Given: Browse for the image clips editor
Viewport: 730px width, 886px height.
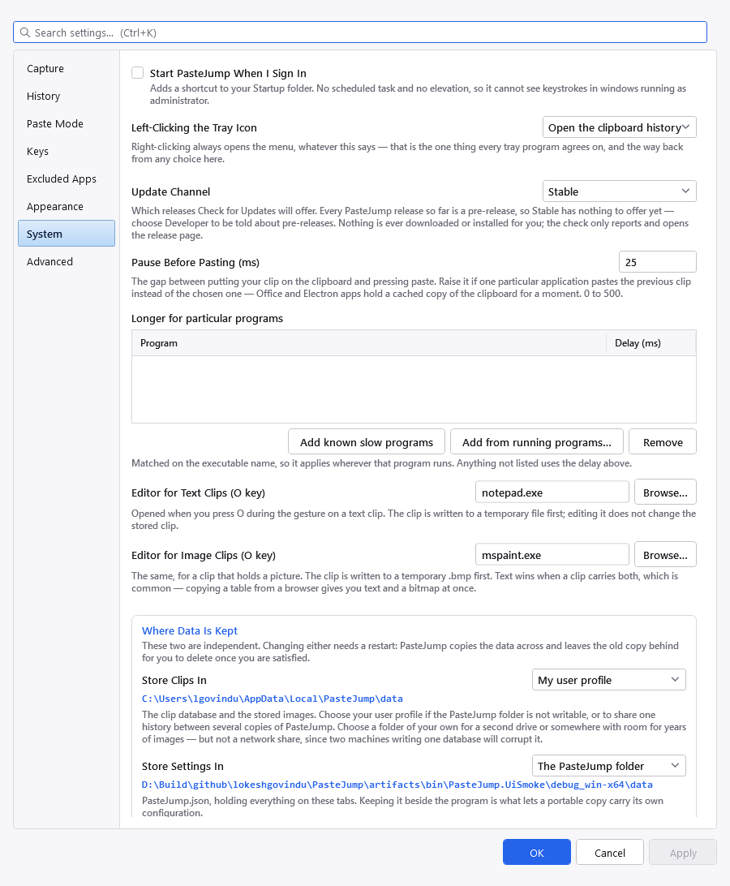Looking at the screenshot, I should (665, 555).
